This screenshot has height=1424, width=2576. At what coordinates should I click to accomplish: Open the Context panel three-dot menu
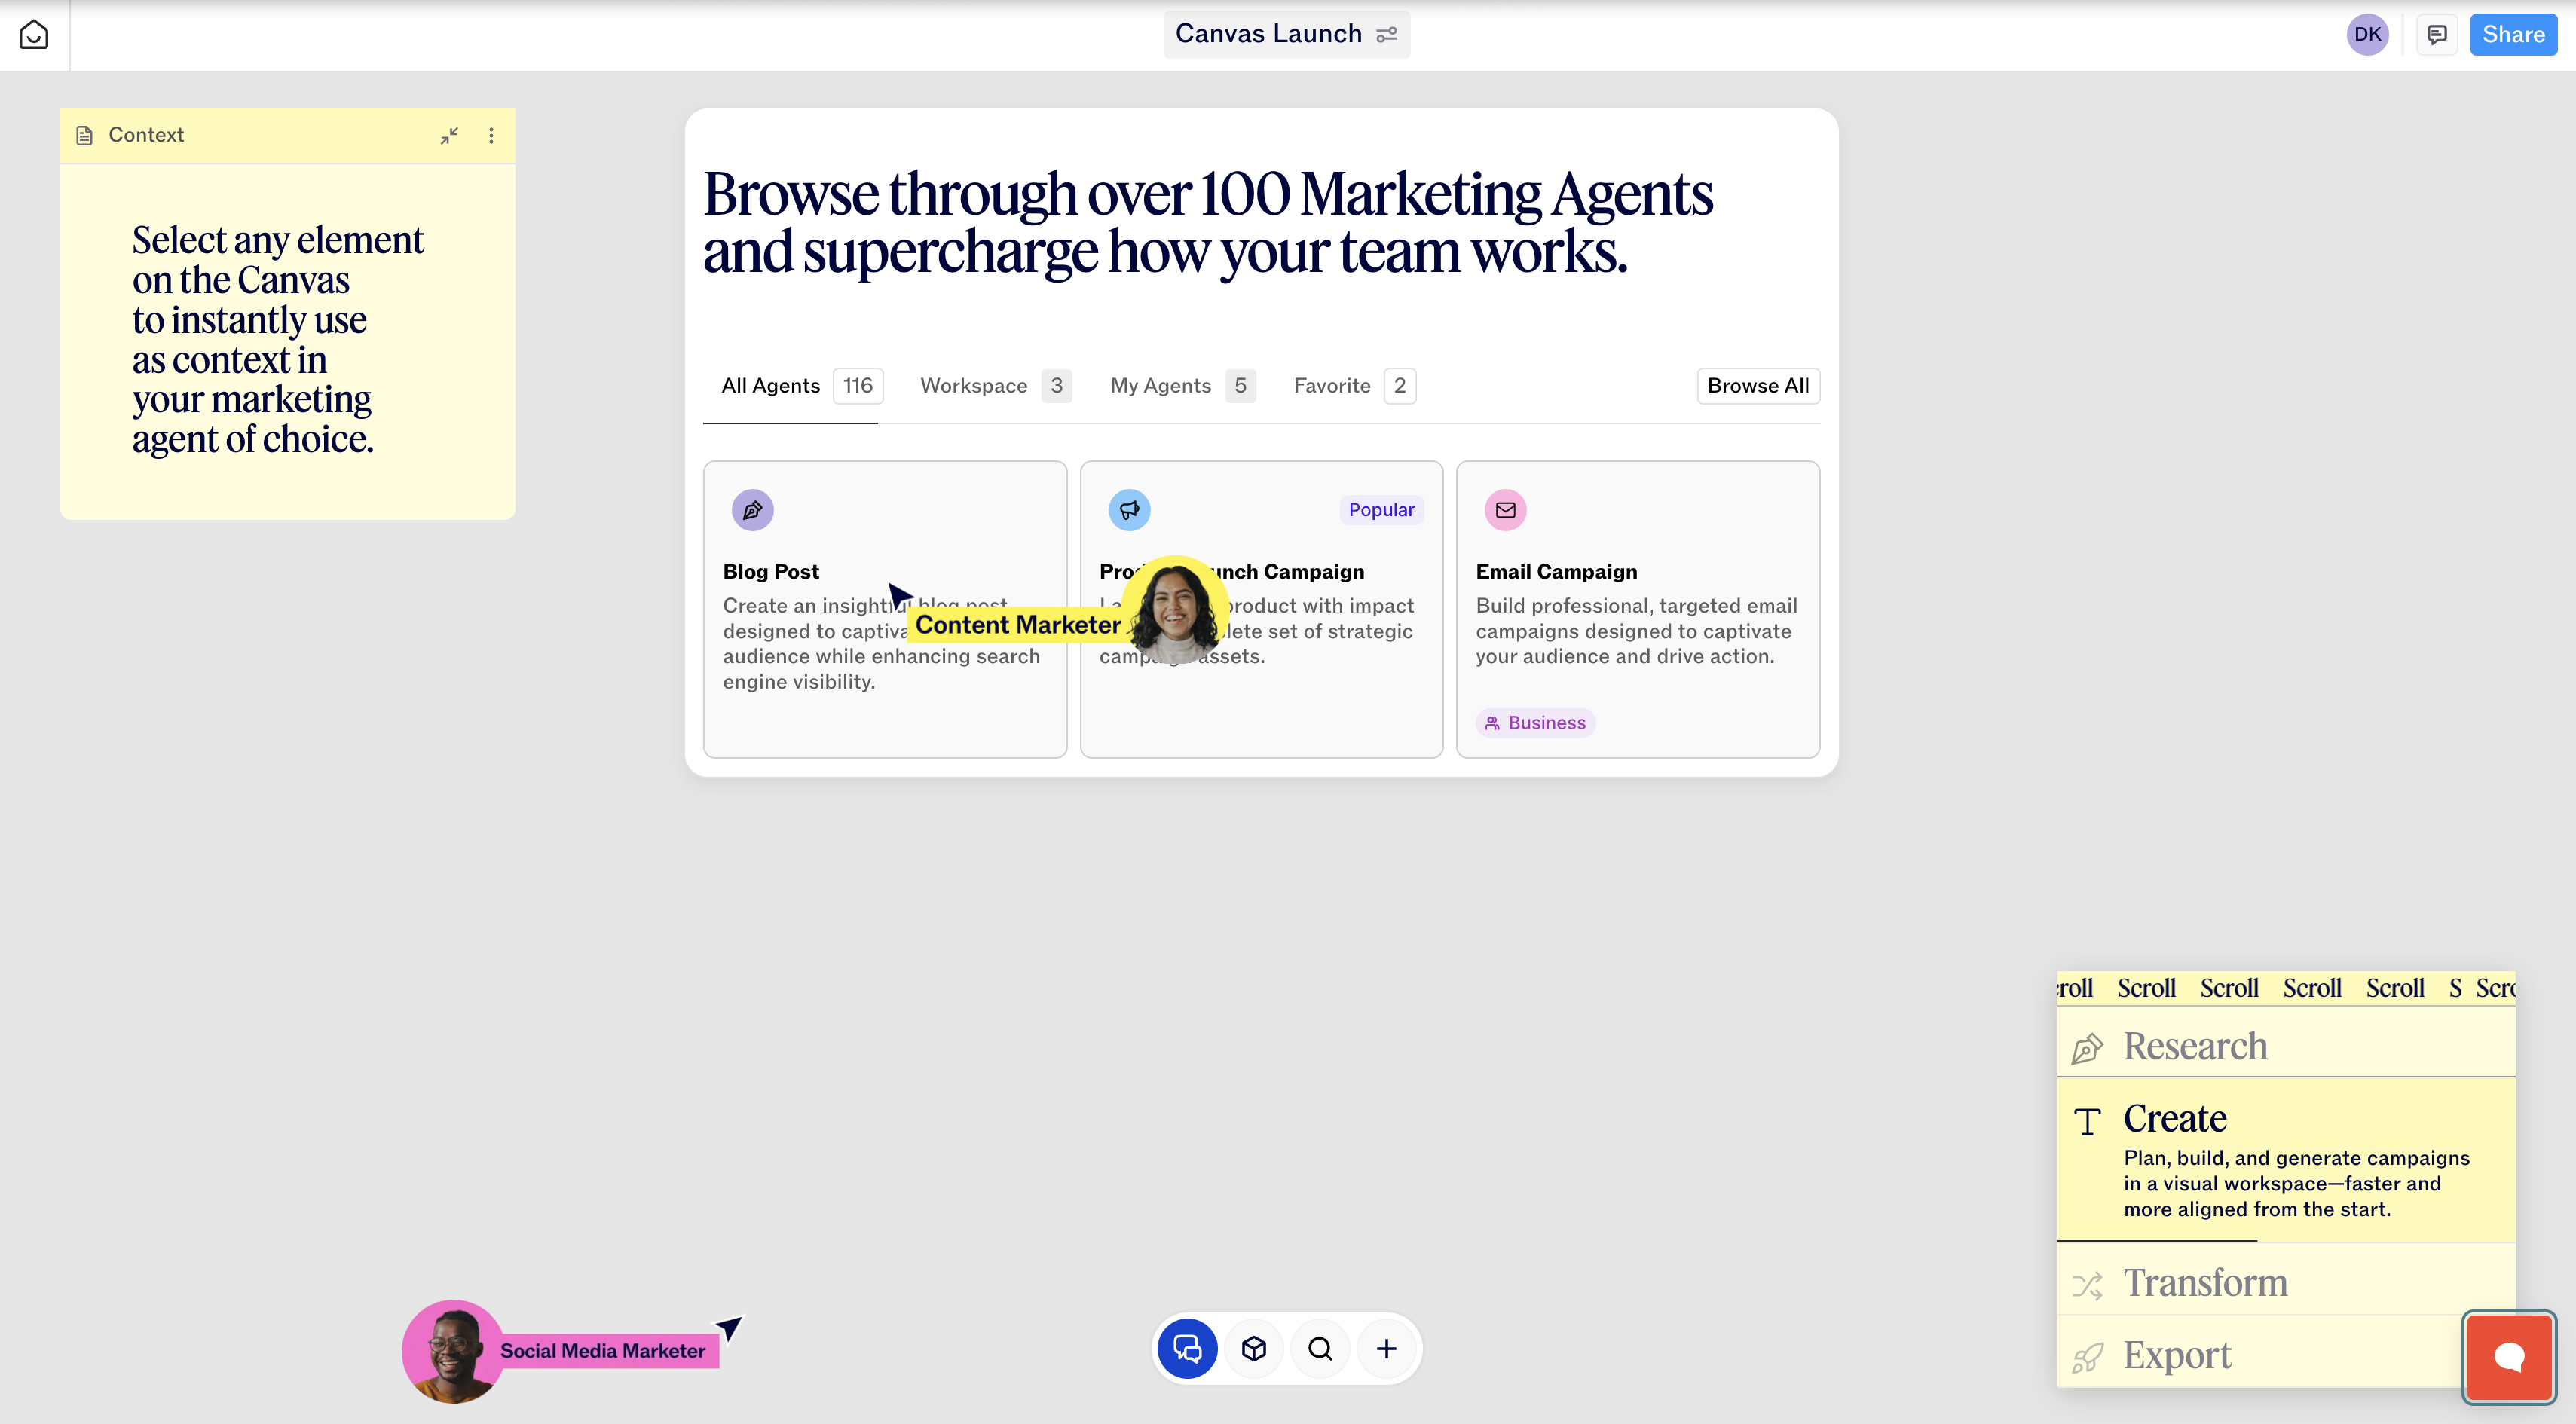[x=491, y=135]
